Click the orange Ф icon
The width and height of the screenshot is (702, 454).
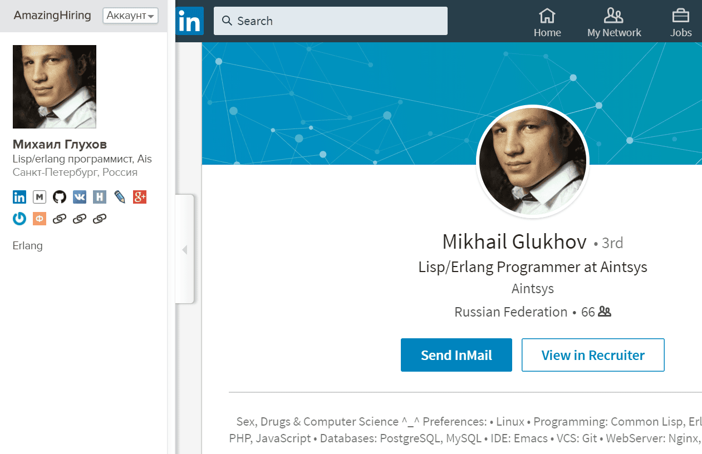(40, 219)
